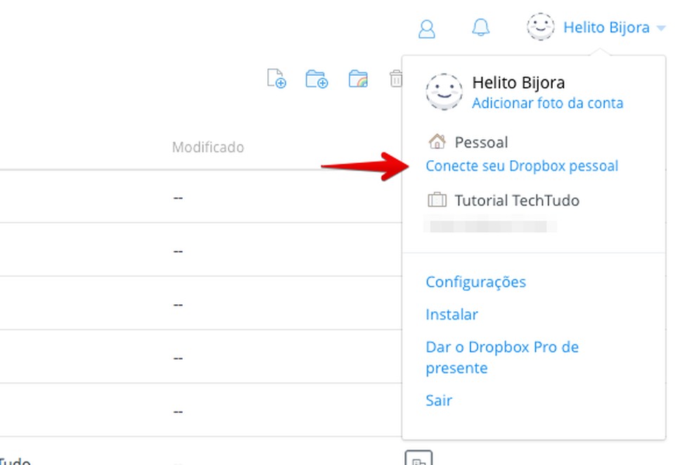Screen dimensions: 692x465
Task: Click the large smiley avatar inside the account panel
Action: (x=444, y=92)
